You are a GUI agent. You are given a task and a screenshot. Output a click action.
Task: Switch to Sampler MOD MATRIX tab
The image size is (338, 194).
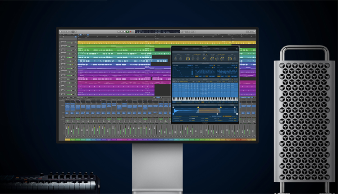coord(196,49)
